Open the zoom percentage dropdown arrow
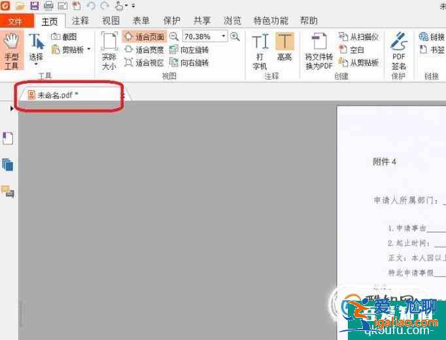 tap(224, 36)
